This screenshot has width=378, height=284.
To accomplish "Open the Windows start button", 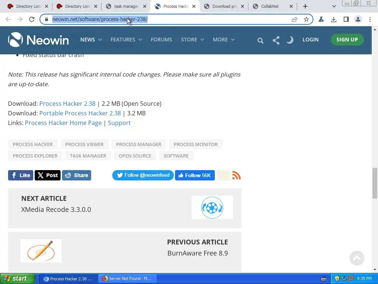I will click(18, 279).
